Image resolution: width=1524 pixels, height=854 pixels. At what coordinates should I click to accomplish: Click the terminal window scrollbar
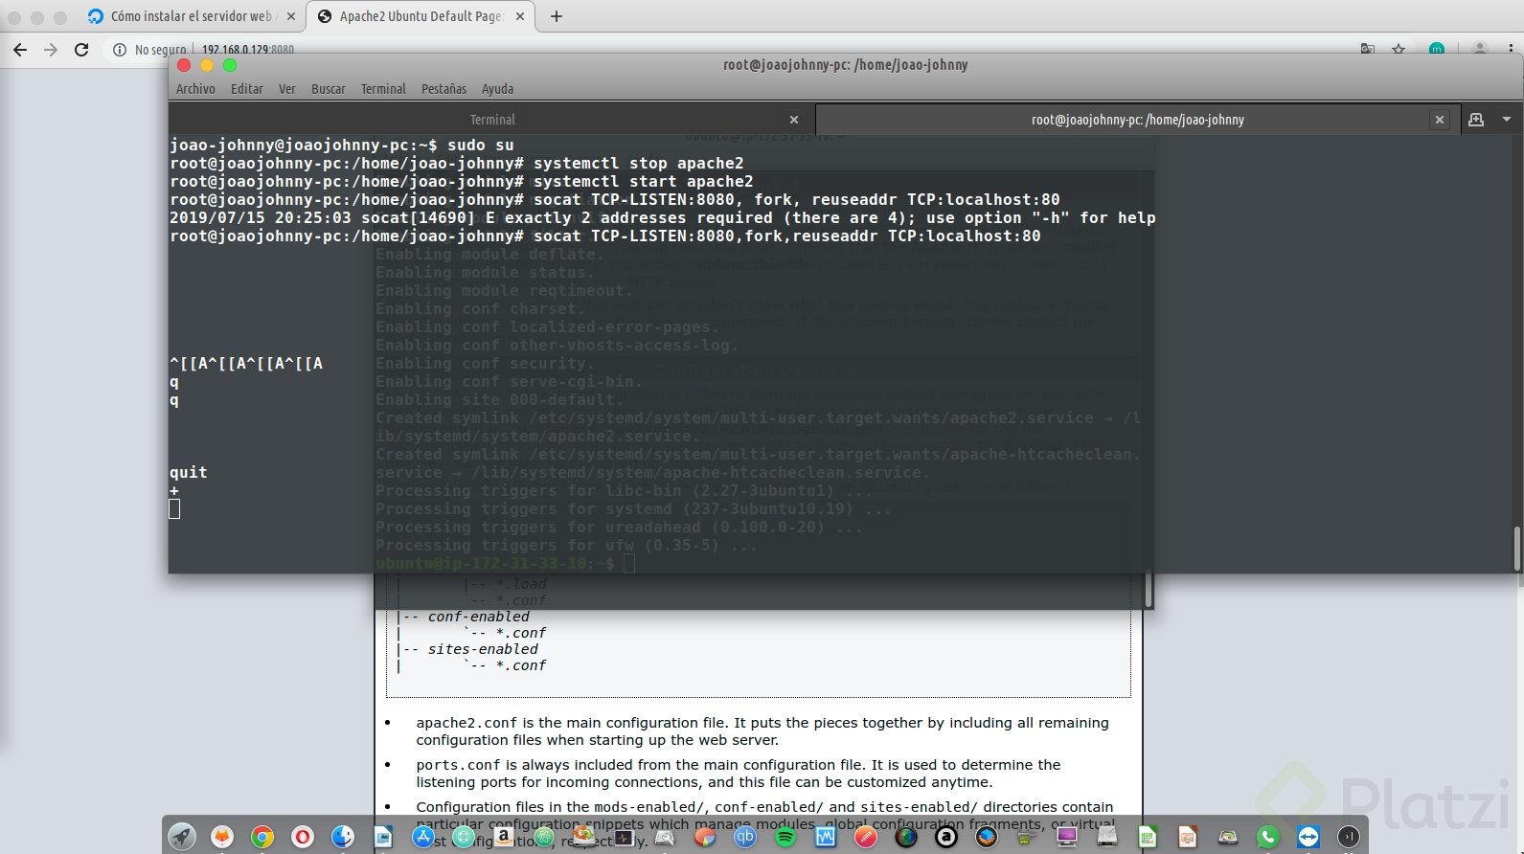pyautogui.click(x=1516, y=549)
